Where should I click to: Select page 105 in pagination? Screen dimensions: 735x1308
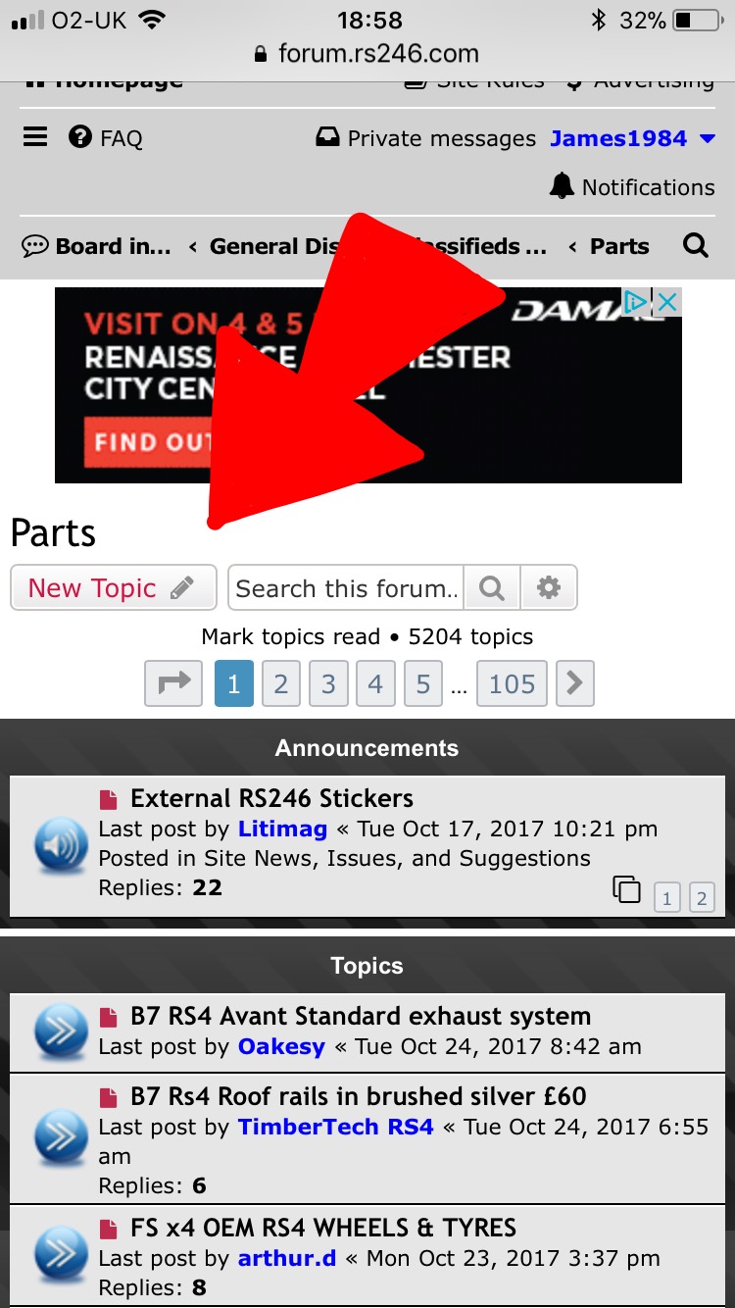(512, 683)
